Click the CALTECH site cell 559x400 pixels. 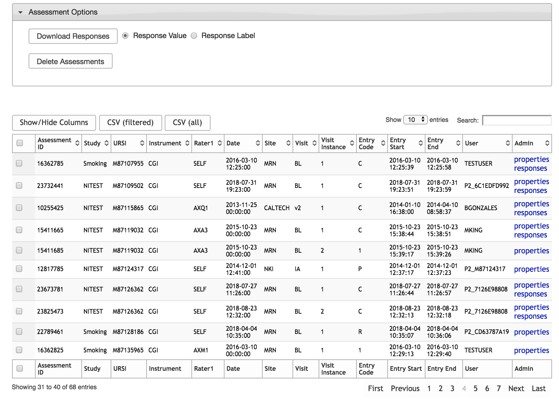(x=277, y=208)
